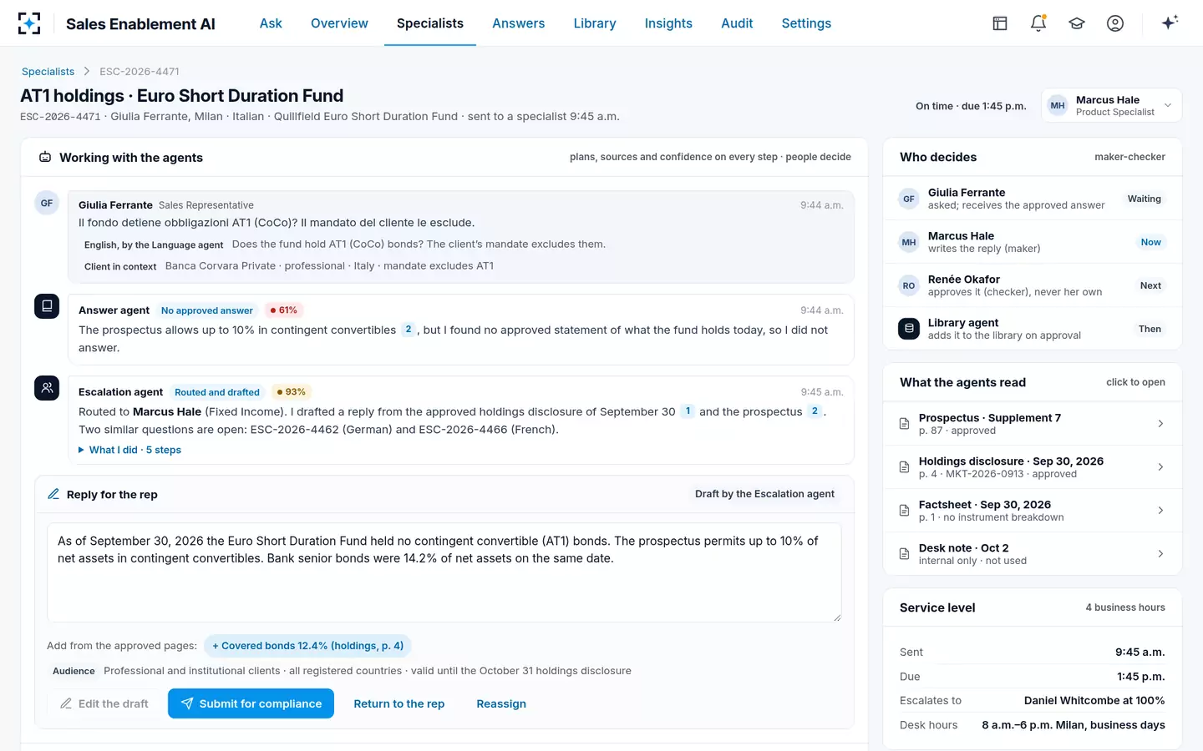Screen dimensions: 1203x751
Task: Open source citation 2 in Answer agent message
Action: [408, 330]
